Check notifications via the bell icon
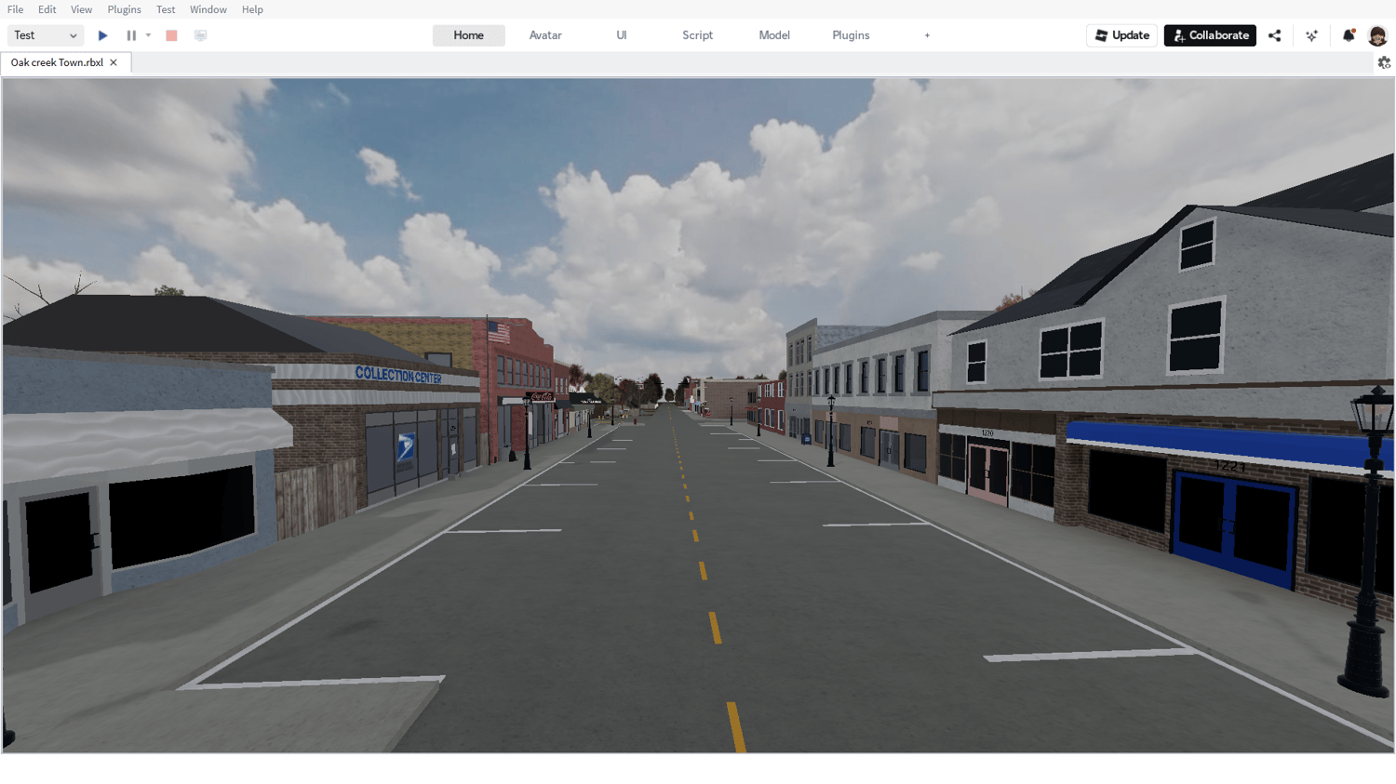This screenshot has height=784, width=1396. [x=1349, y=34]
